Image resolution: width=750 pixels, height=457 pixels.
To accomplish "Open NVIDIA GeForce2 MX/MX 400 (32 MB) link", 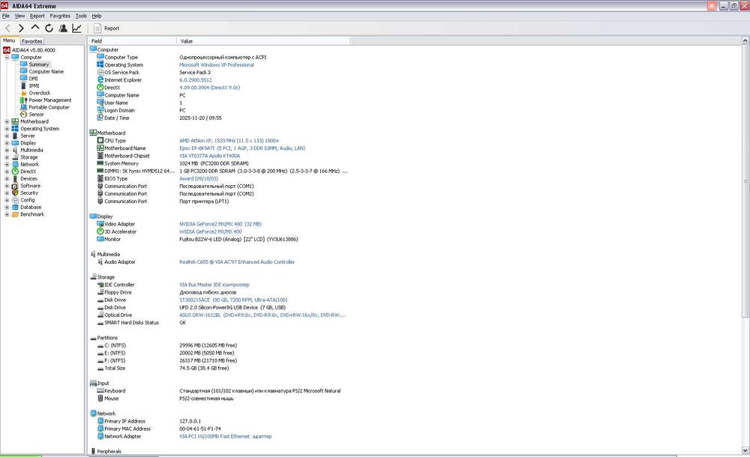I will coord(220,224).
